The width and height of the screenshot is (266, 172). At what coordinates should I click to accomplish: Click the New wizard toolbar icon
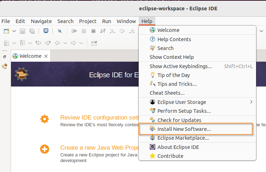coord(6,31)
